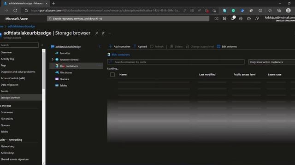The image size is (295, 165).
Task: Click the browser address bar
Action: [106, 11]
